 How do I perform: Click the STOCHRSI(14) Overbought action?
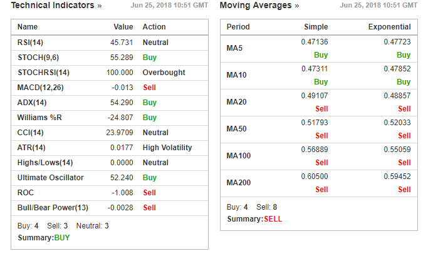tap(164, 73)
